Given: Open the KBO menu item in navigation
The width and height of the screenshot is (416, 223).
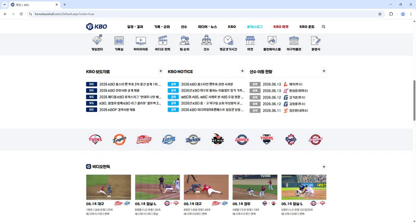Looking at the screenshot, I should [x=231, y=27].
